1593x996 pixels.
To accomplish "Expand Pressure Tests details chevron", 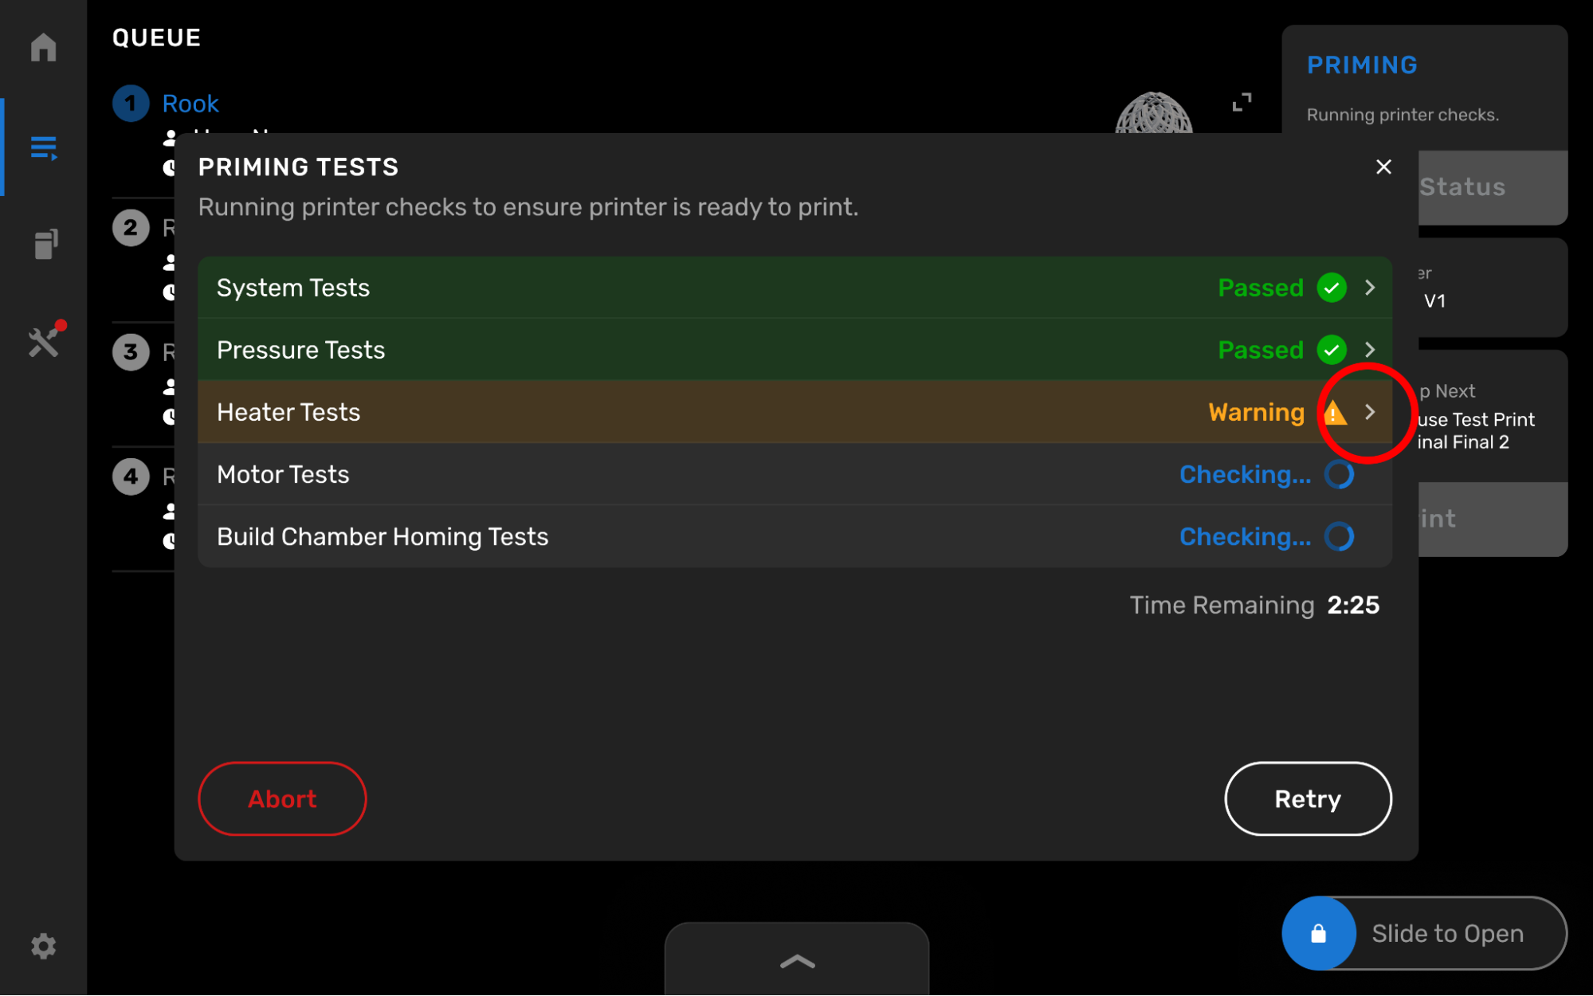I will tap(1370, 350).
